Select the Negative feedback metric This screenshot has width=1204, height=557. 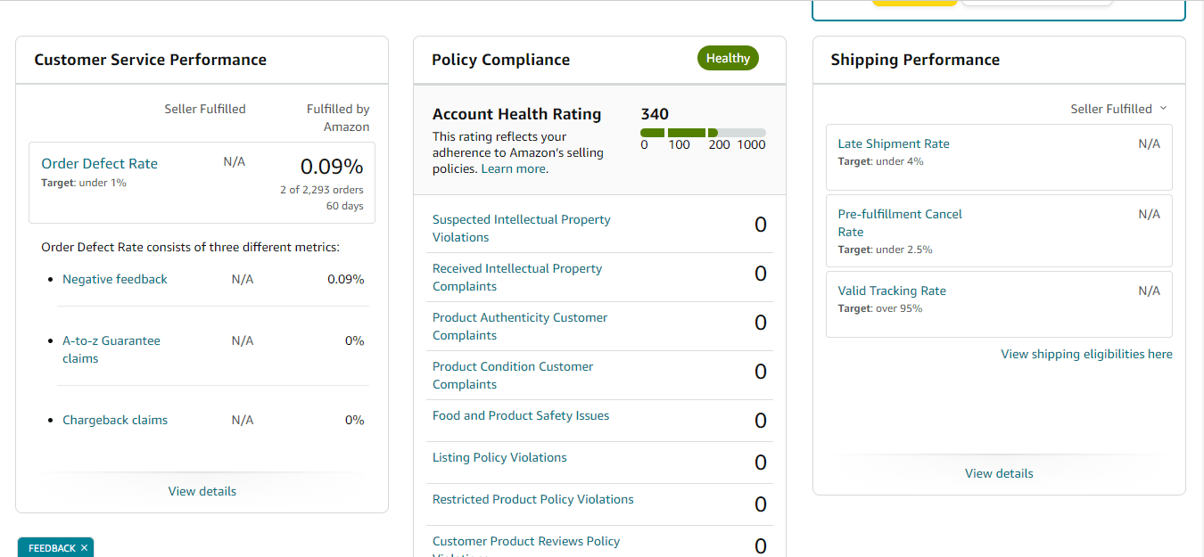pos(115,279)
